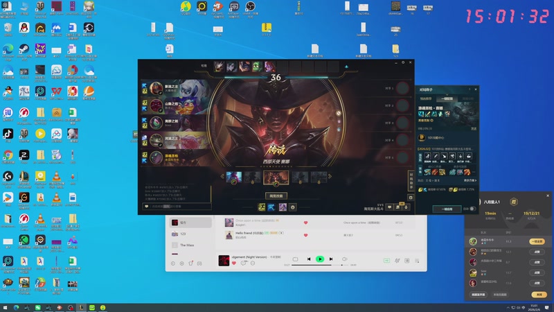Click 点赞 for the Sner player row
The image size is (554, 312).
pos(537,272)
